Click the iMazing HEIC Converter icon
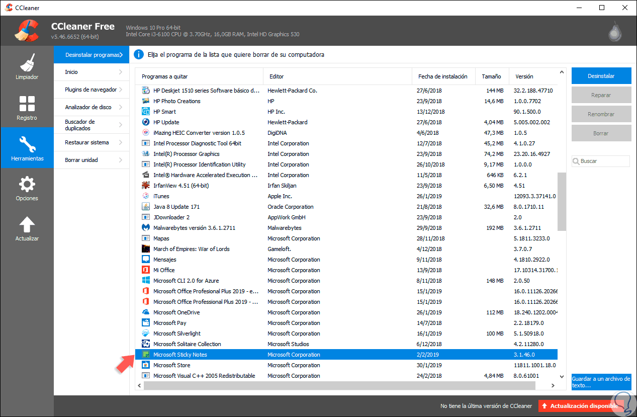The width and height of the screenshot is (637, 417). [146, 133]
